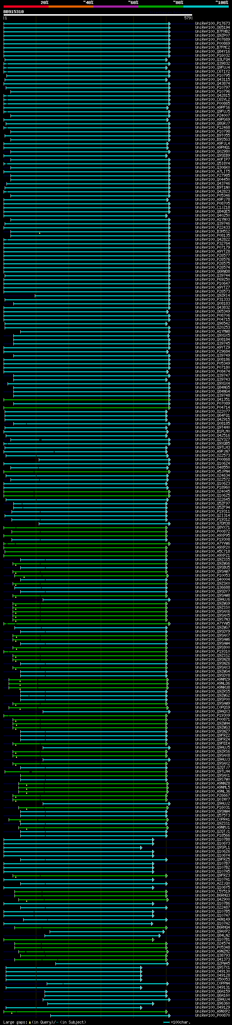Select the UniRef100_Q43115 label

212,80
